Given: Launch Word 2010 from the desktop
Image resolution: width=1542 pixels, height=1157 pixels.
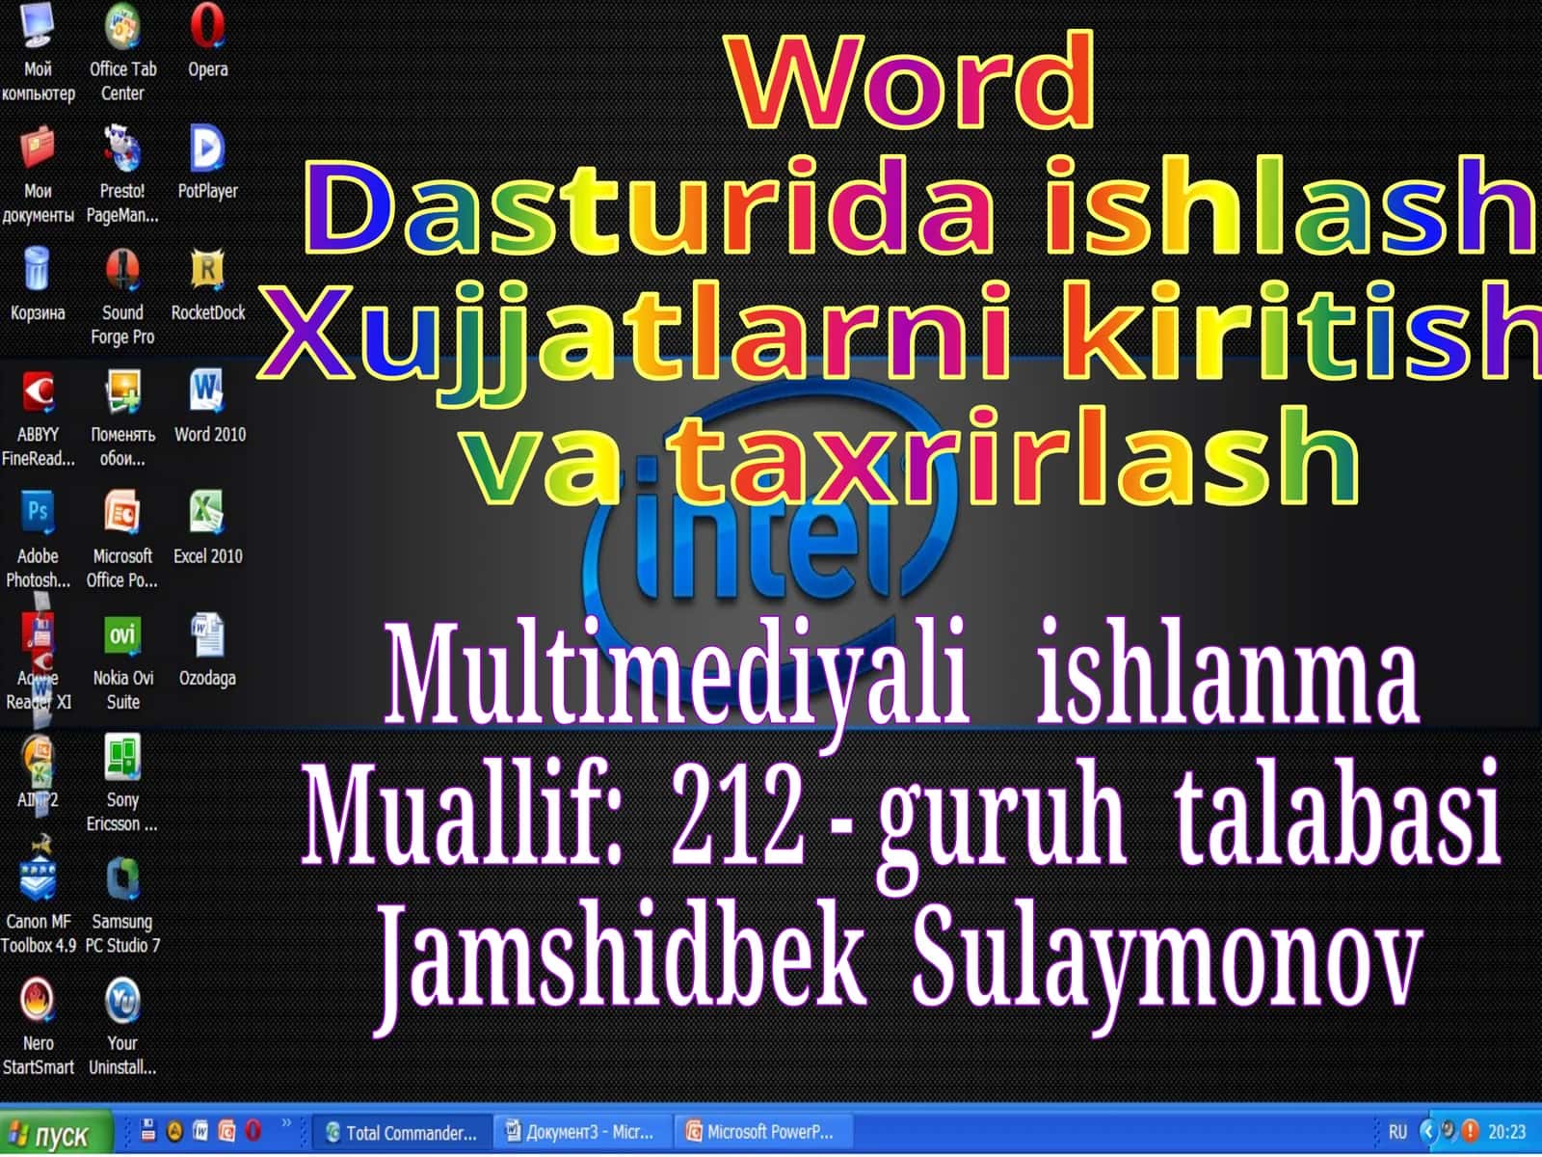Looking at the screenshot, I should click(x=209, y=405).
